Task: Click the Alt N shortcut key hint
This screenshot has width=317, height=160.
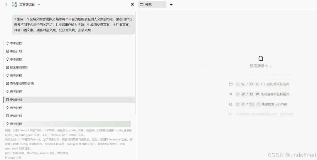Action: click(254, 84)
